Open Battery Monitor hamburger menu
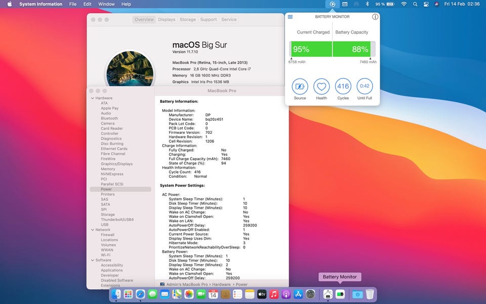486x304 pixels. coord(290,17)
